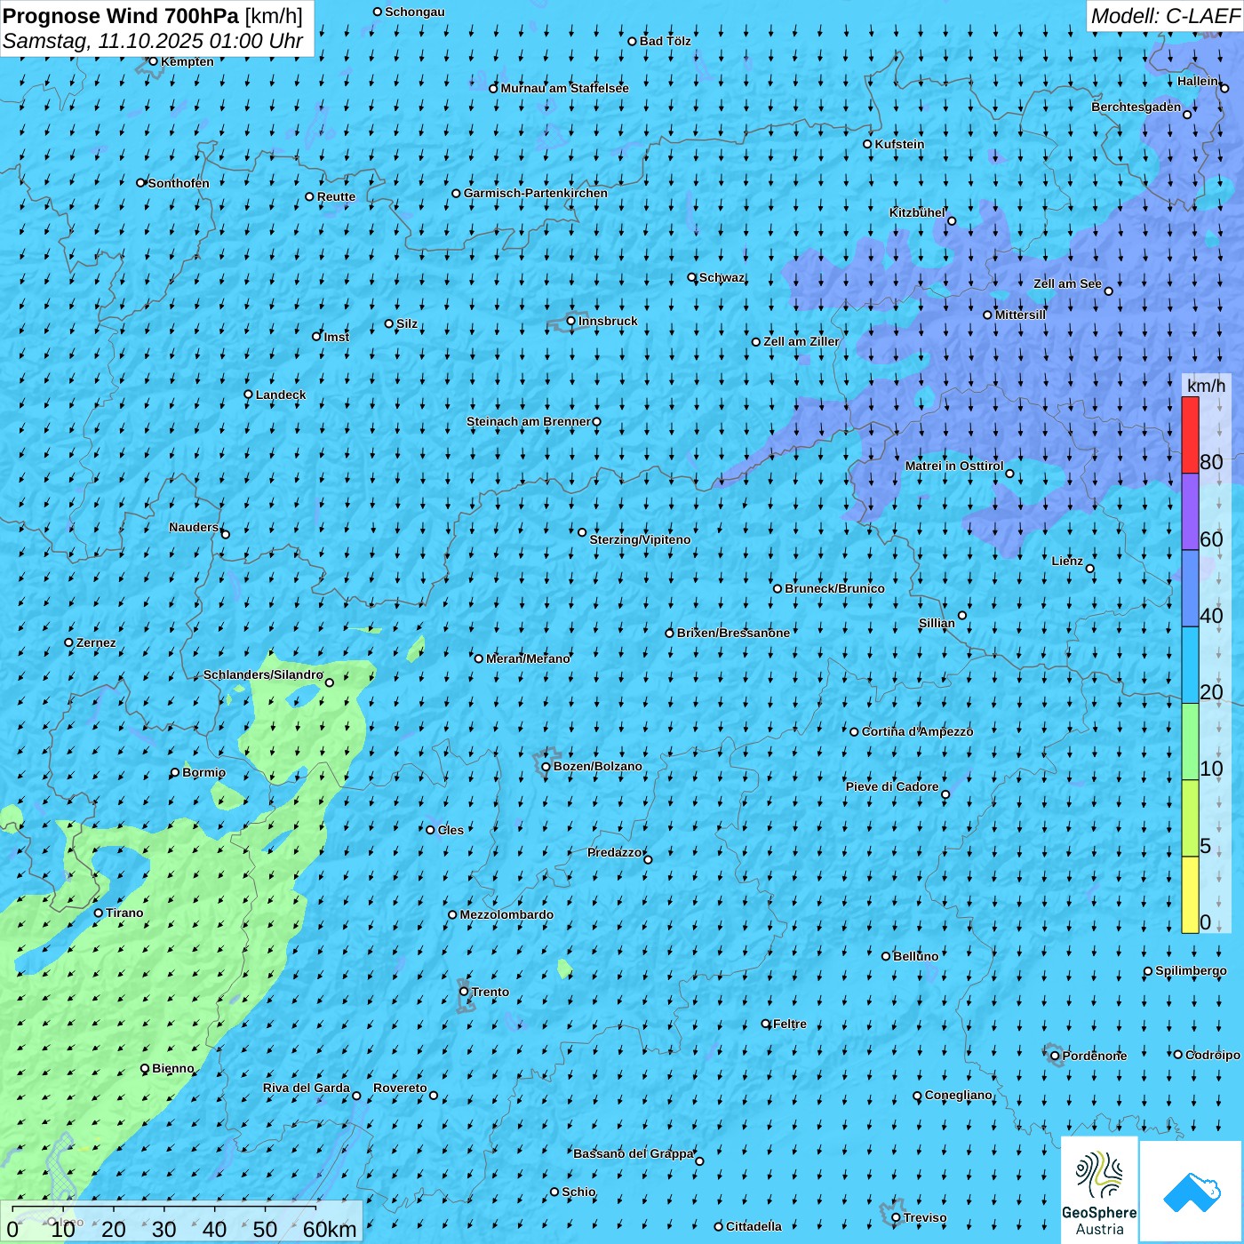Click the 'Mittersill' label
This screenshot has width=1244, height=1244.
coord(1020,315)
